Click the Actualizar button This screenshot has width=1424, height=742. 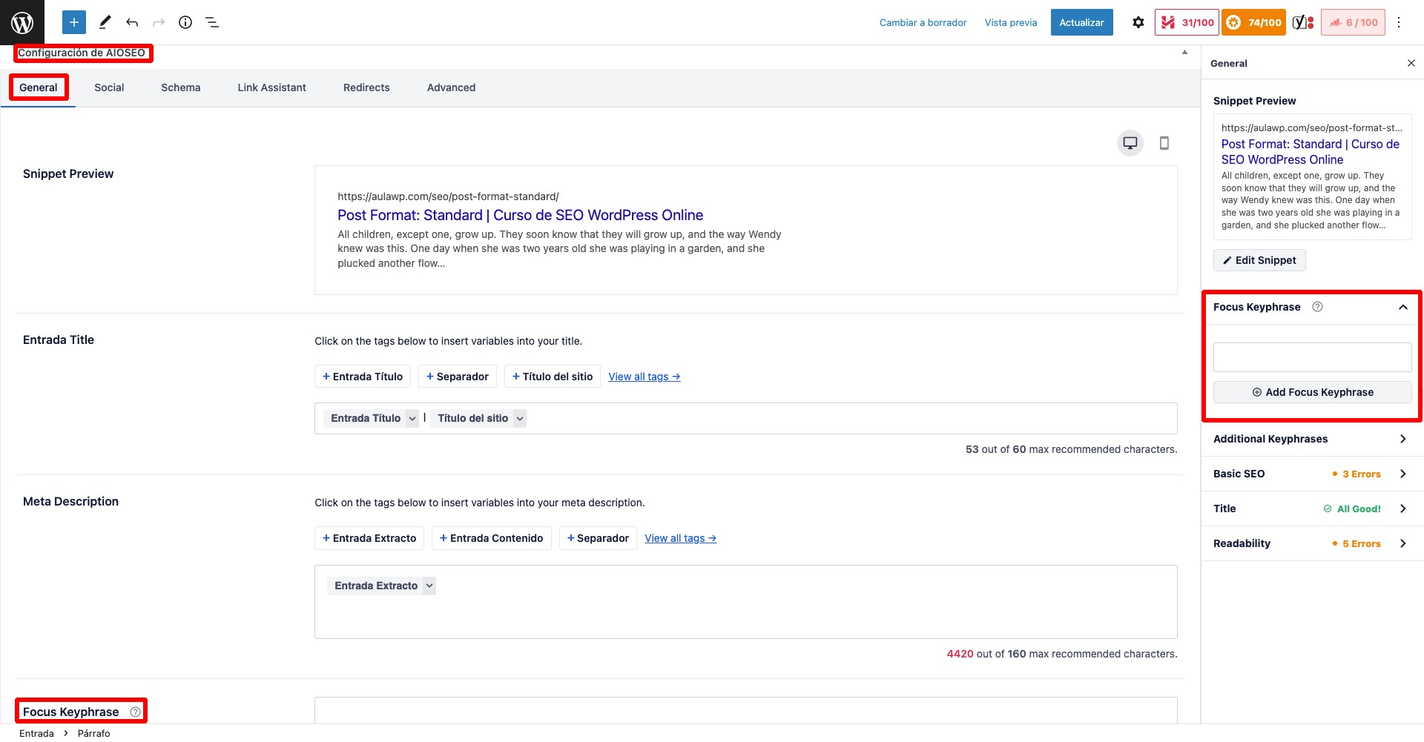(x=1081, y=22)
